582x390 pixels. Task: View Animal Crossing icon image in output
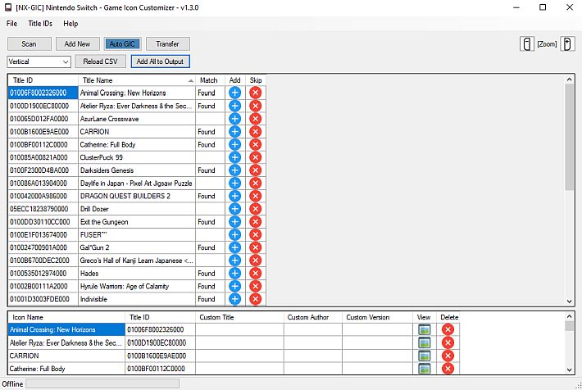coord(425,329)
